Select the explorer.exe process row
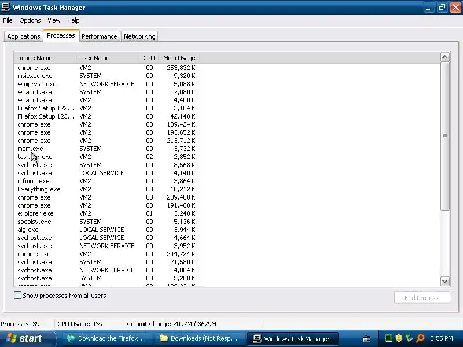 point(106,213)
